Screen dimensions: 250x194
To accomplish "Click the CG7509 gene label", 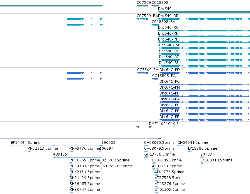I will pyautogui.click(x=144, y=3).
